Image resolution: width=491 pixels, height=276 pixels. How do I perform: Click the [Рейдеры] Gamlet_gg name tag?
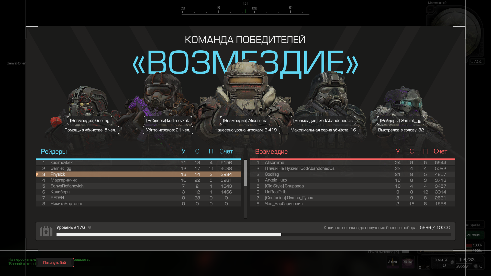point(400,121)
